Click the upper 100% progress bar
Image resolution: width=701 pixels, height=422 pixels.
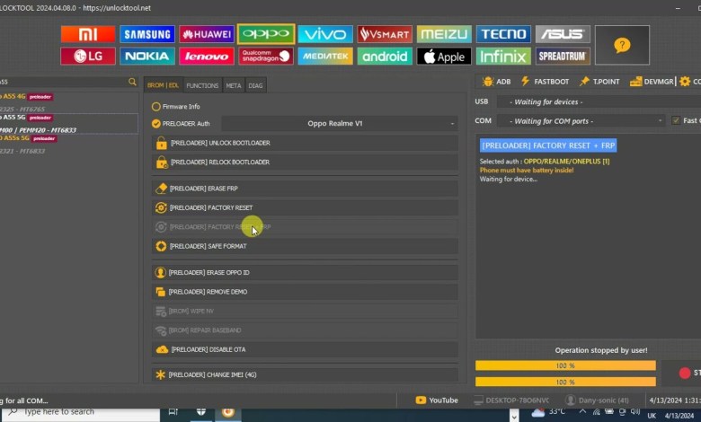565,365
